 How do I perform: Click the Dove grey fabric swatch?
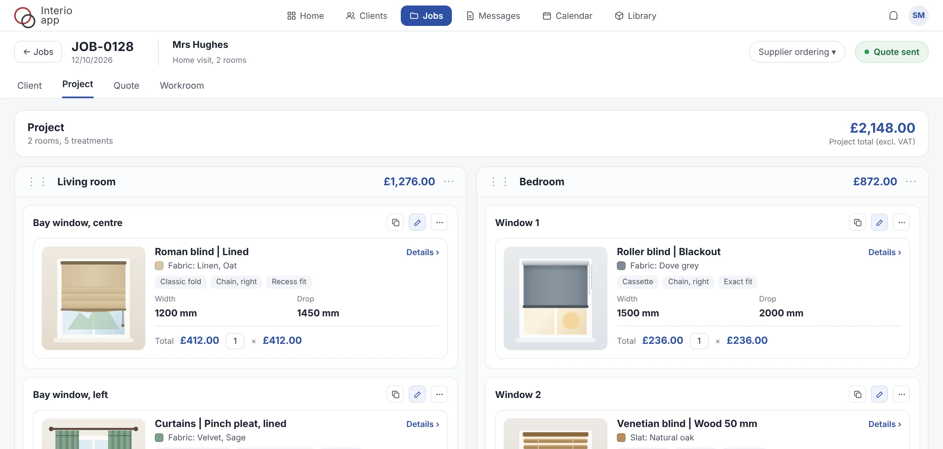tap(621, 266)
